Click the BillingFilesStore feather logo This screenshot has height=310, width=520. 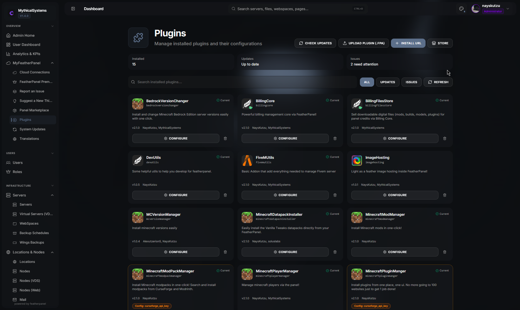pyautogui.click(x=357, y=104)
